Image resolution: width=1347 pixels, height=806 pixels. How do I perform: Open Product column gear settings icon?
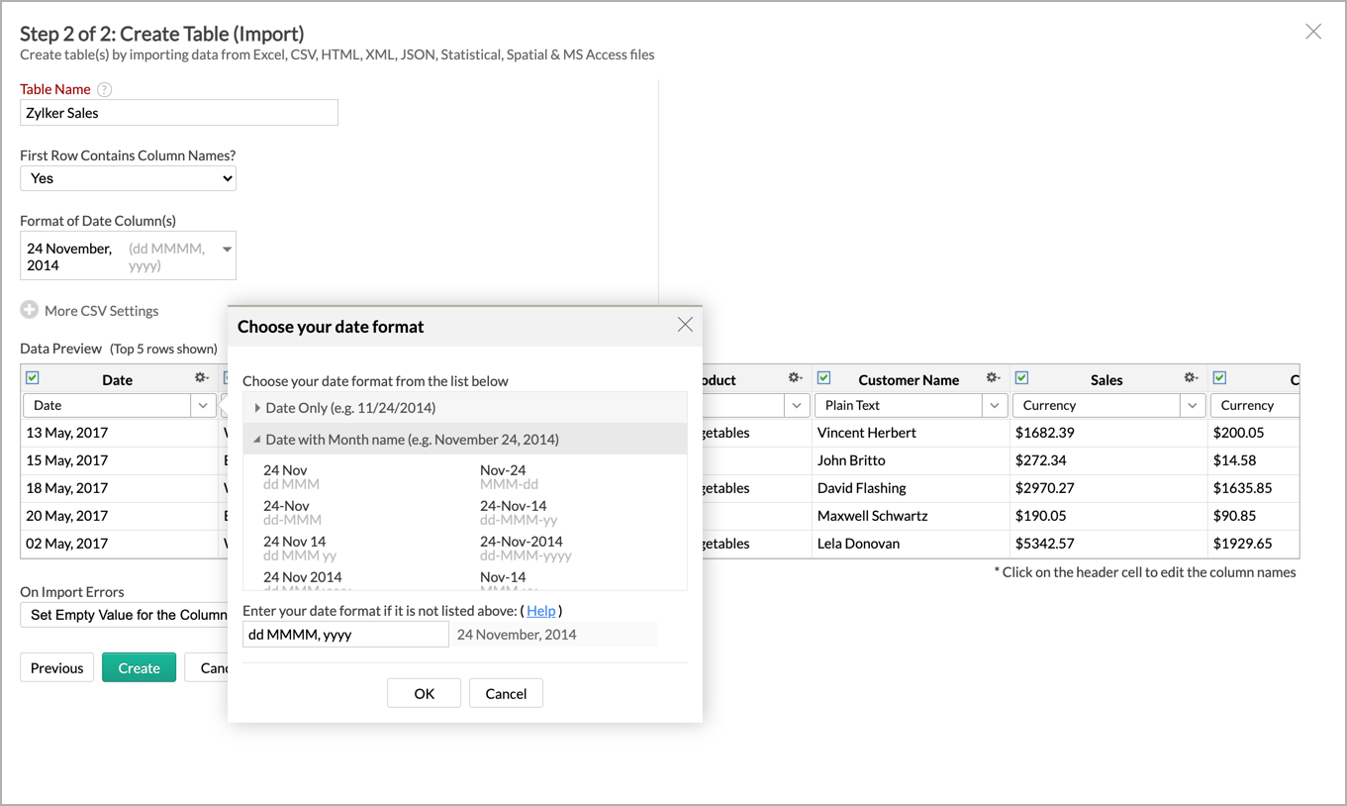click(795, 378)
